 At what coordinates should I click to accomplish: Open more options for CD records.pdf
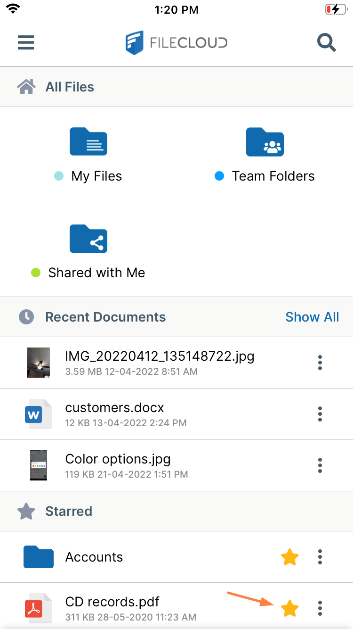click(320, 608)
